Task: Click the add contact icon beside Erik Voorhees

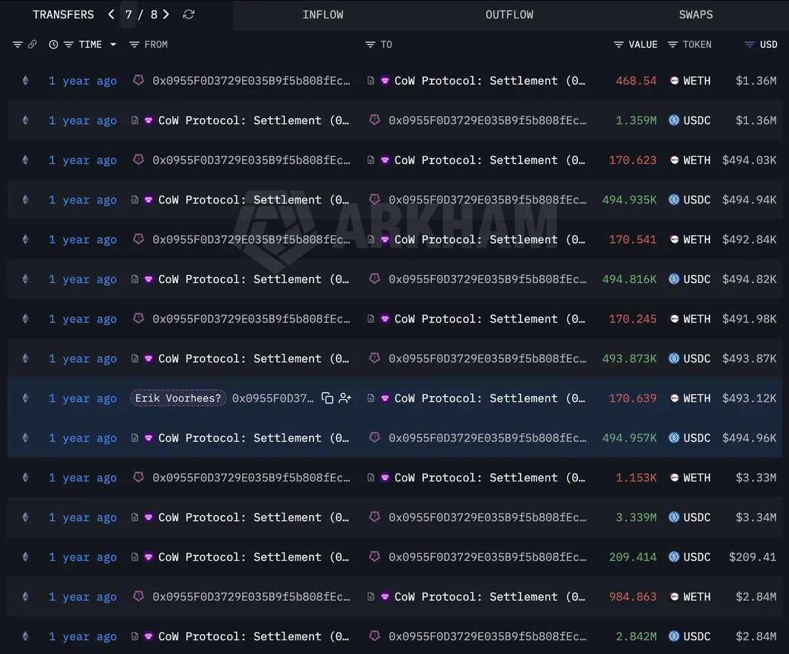Action: (x=345, y=398)
